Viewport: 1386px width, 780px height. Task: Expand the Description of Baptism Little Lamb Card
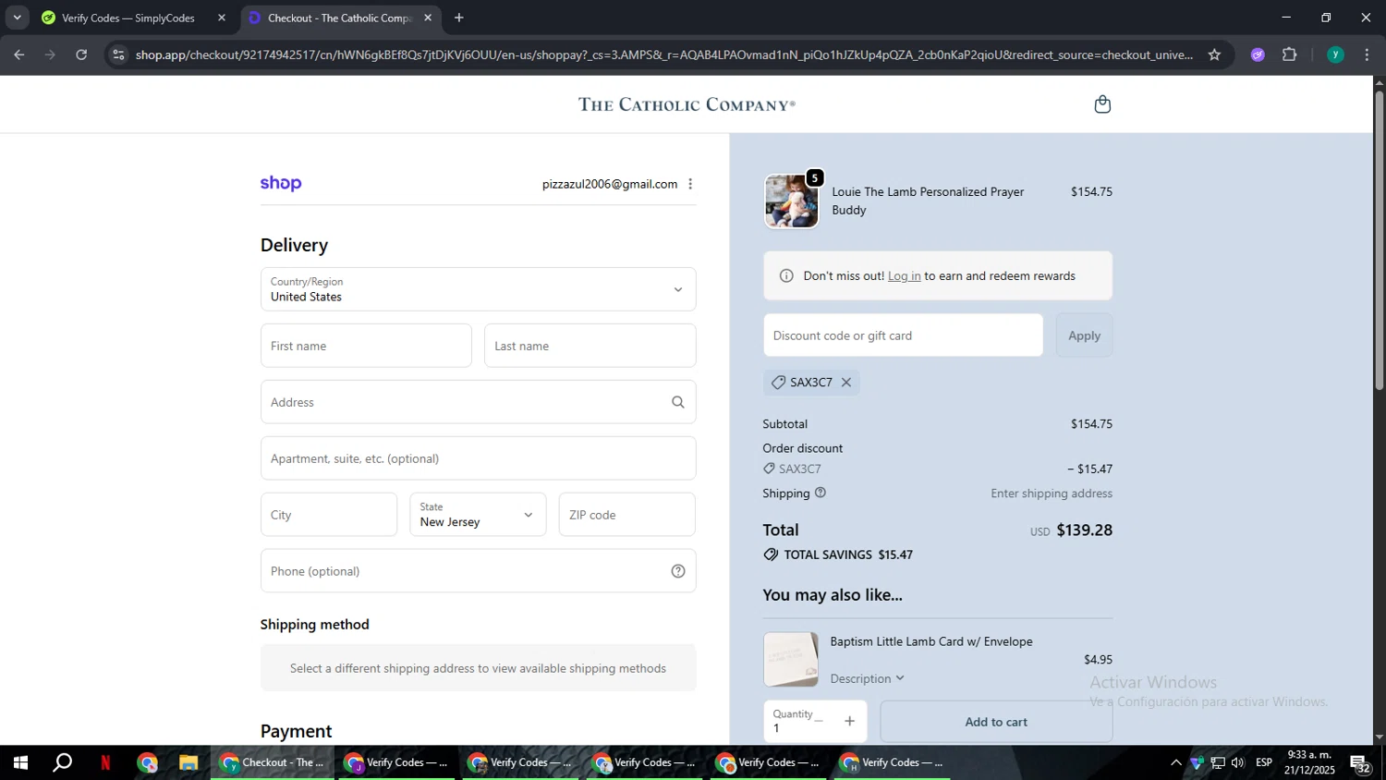[867, 678]
